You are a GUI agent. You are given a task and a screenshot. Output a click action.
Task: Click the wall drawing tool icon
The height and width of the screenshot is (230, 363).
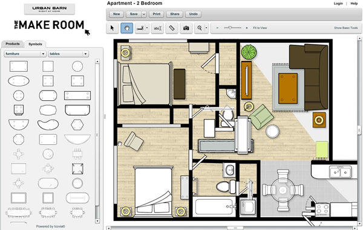(140, 28)
